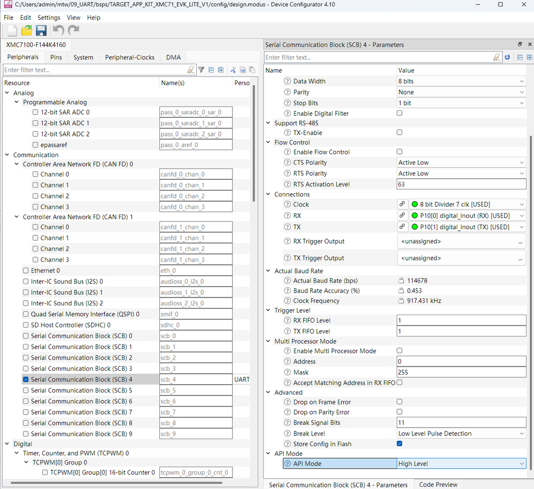Click the RTS Activation Level input field
The image size is (534, 489).
460,184
